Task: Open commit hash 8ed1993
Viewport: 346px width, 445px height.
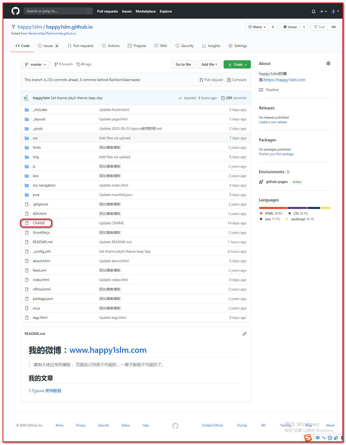Action: pos(190,98)
